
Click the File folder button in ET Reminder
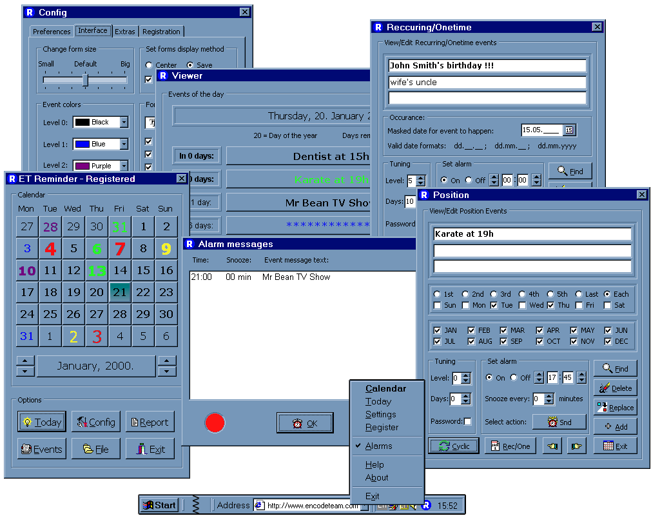(x=96, y=449)
